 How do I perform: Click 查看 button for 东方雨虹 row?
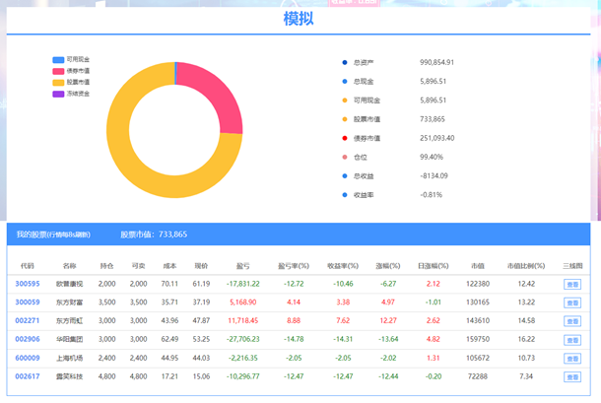[x=571, y=320]
